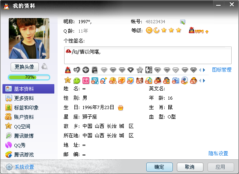Click the 确定 button
The width and height of the screenshot is (239, 174).
point(159,167)
